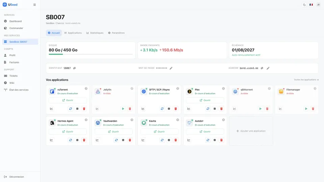This screenshot has width=324, height=182.
Task: Restart ruTorrent with refresh icon
Action: click(x=71, y=109)
